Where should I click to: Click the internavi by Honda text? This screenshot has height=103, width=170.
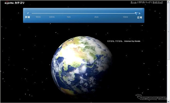pyautogui.click(x=132, y=41)
